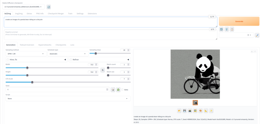
Task: Tick the Extra seed checkbox
Action: 122,90
